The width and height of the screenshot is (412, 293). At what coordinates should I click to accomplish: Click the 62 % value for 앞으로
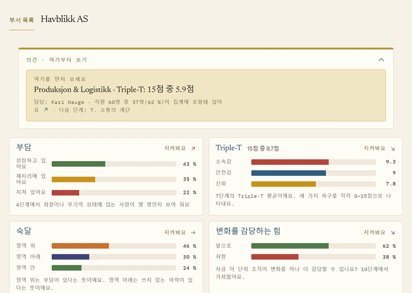[x=389, y=246]
